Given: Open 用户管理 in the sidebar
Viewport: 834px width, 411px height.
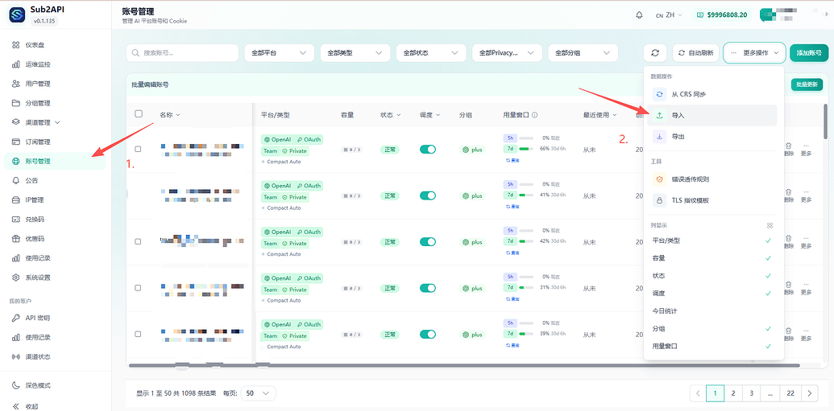Looking at the screenshot, I should (56, 84).
